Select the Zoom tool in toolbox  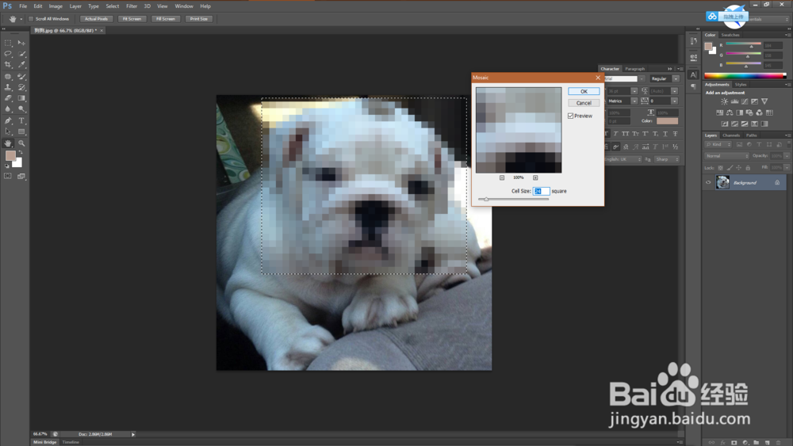(21, 143)
